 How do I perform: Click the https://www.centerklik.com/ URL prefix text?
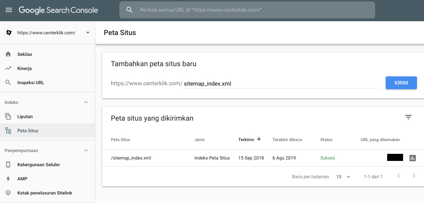pyautogui.click(x=147, y=83)
